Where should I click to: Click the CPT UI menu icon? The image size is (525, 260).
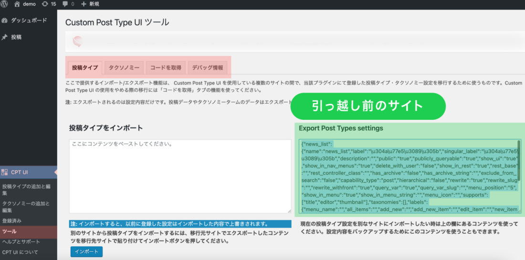click(4, 172)
